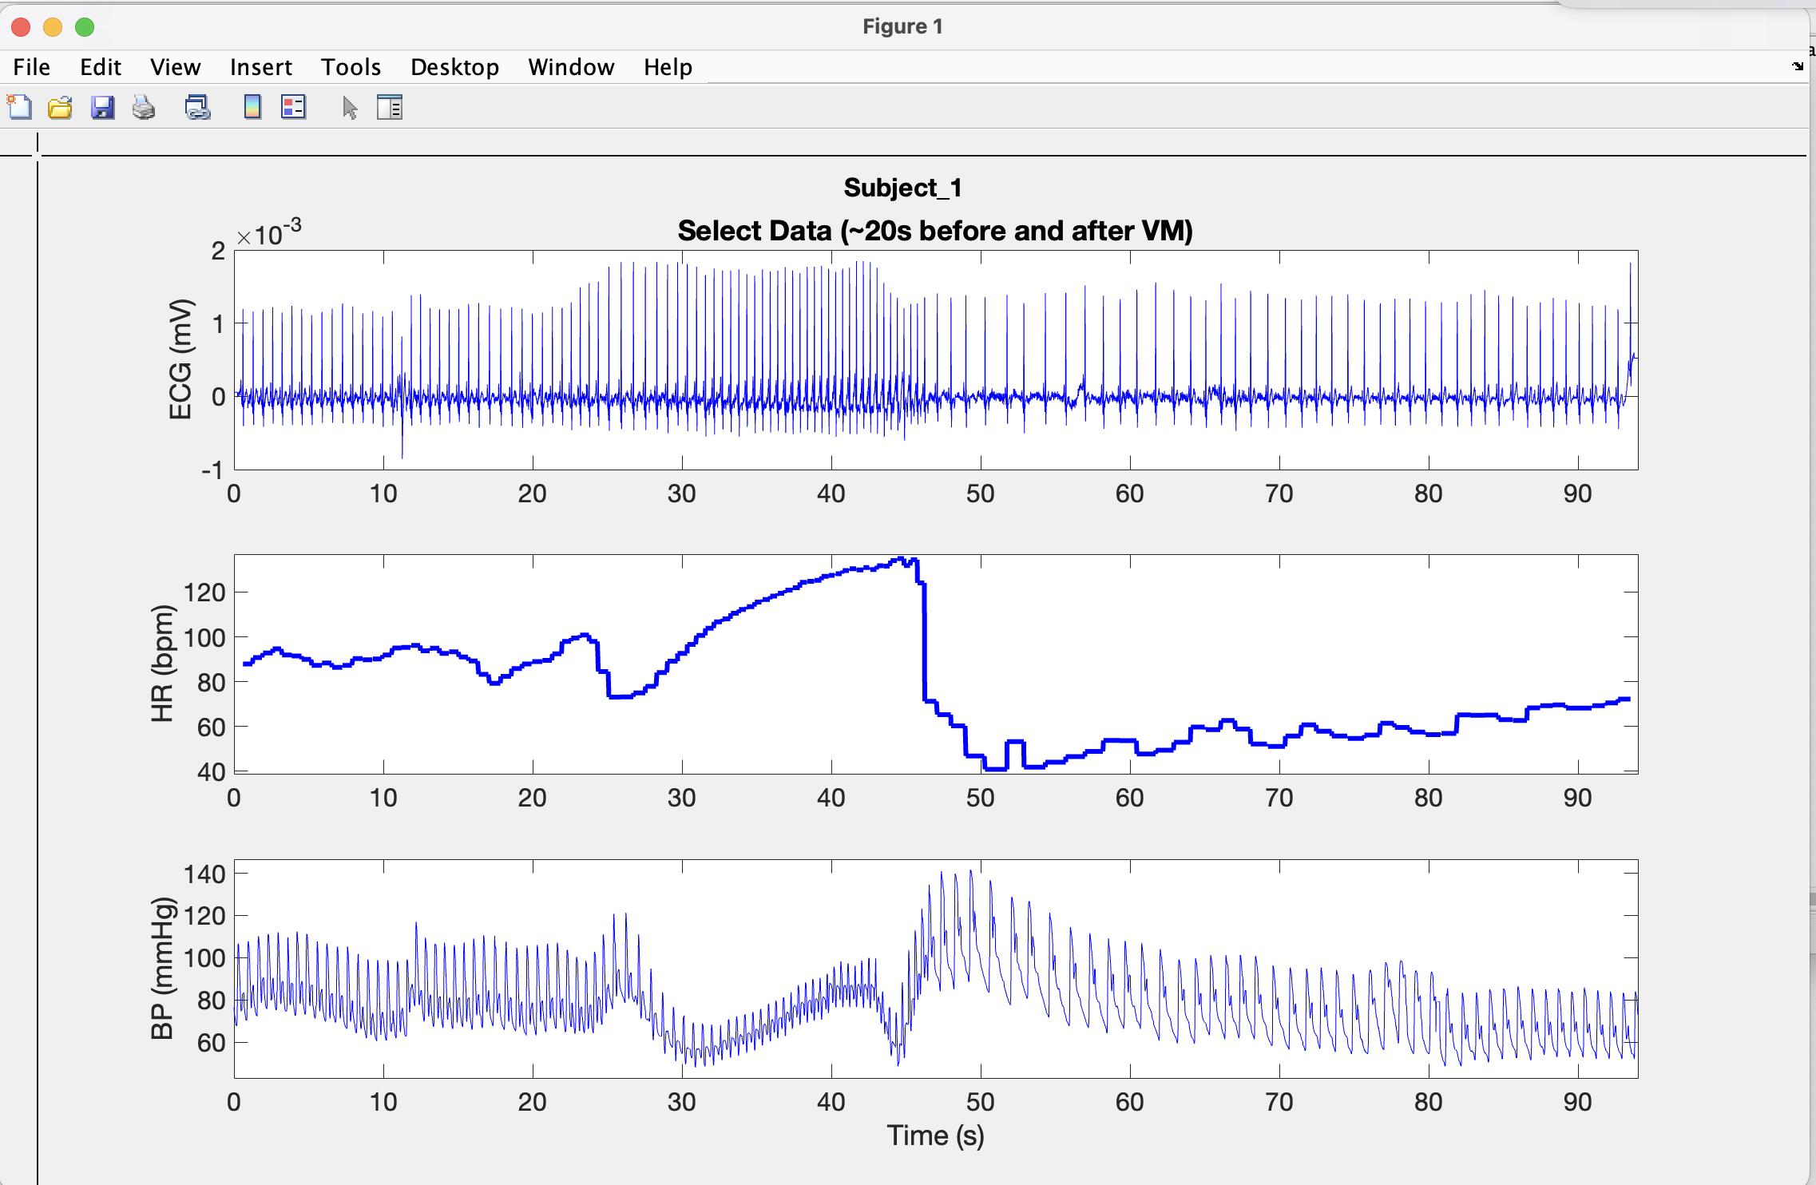Click the HR peak near 45 seconds

(x=902, y=560)
